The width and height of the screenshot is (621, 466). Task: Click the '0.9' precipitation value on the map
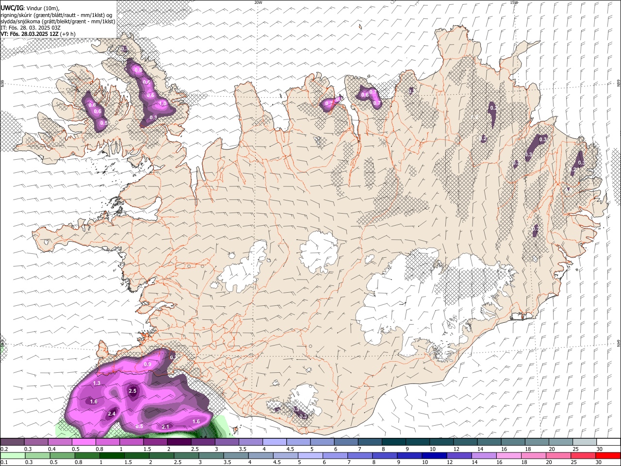pyautogui.click(x=148, y=364)
